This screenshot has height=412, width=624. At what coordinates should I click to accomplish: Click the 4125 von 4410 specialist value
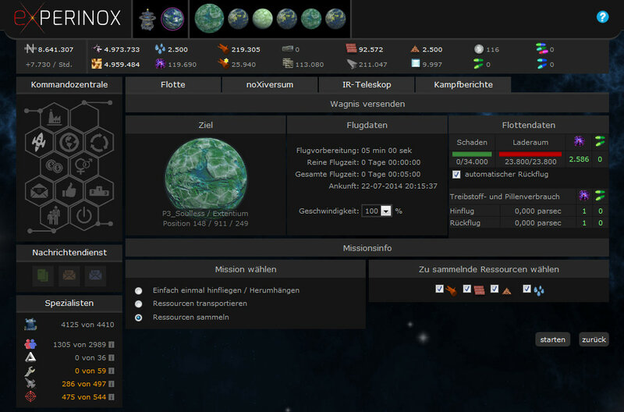[87, 325]
